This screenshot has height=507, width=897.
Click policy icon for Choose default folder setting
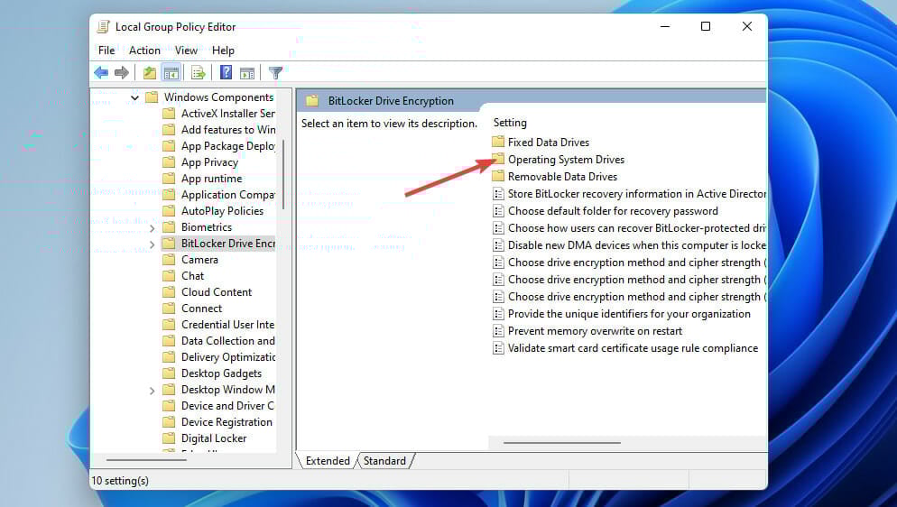[498, 211]
